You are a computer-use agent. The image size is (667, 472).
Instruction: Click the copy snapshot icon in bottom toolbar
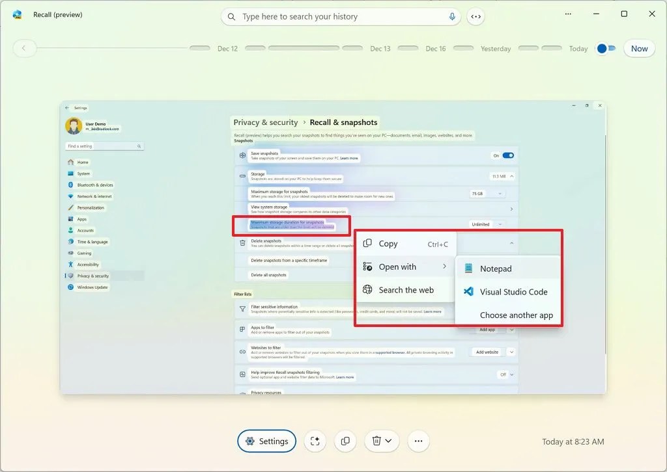[x=345, y=441]
